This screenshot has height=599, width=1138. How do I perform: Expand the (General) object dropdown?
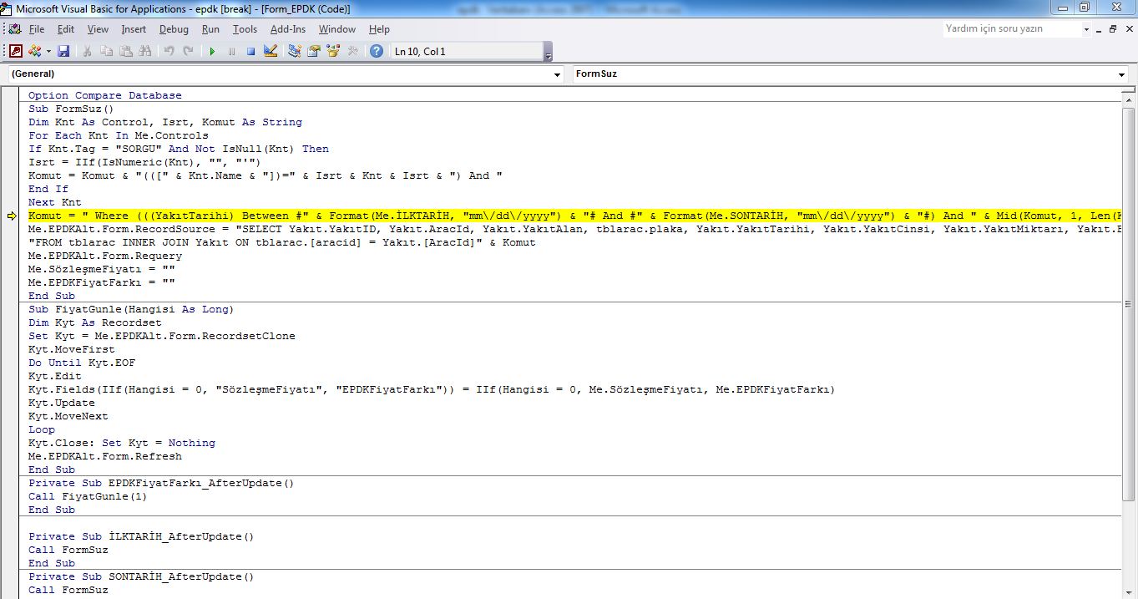tap(558, 74)
